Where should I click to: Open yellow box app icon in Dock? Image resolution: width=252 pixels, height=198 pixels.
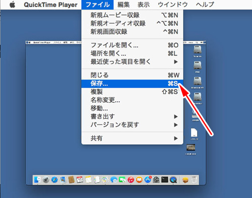click(185, 180)
